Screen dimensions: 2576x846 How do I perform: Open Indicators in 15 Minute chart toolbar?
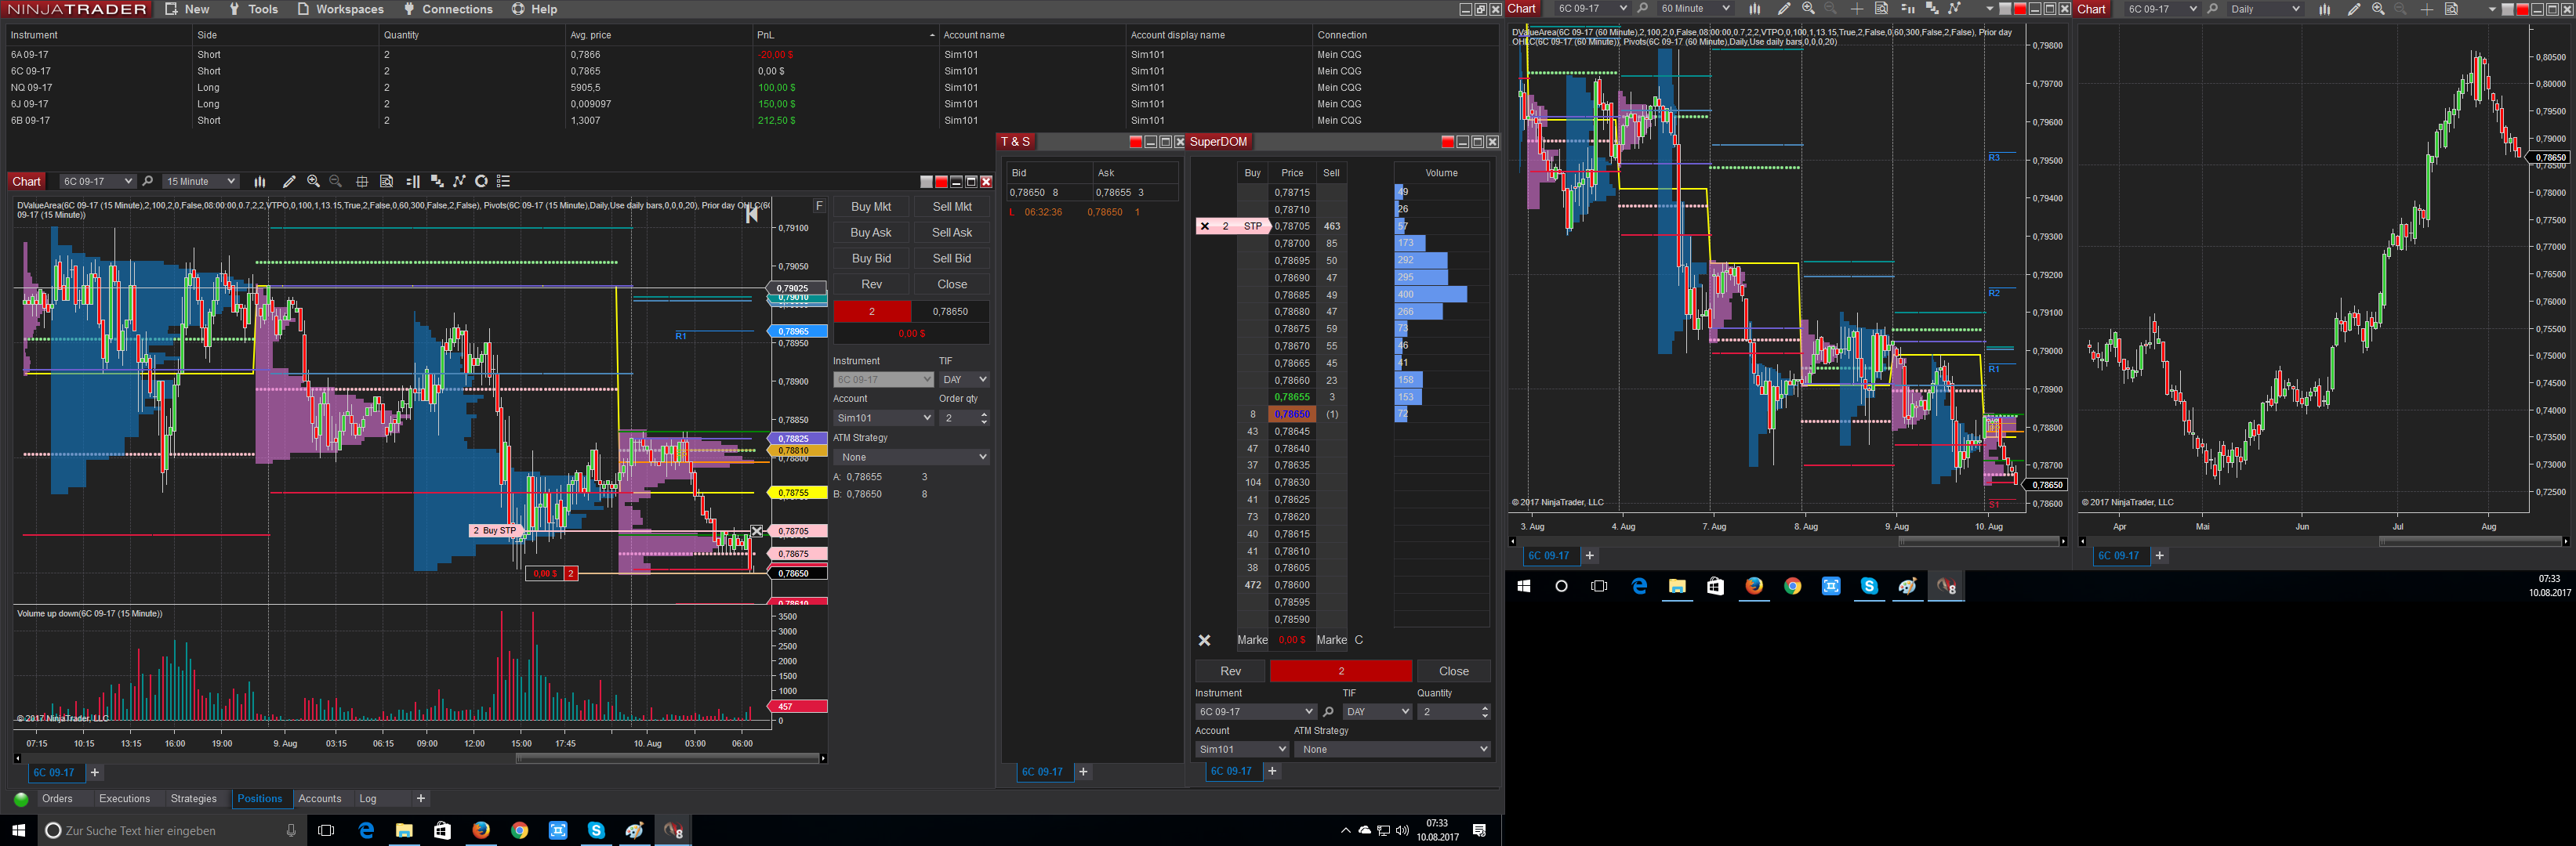pos(459,182)
